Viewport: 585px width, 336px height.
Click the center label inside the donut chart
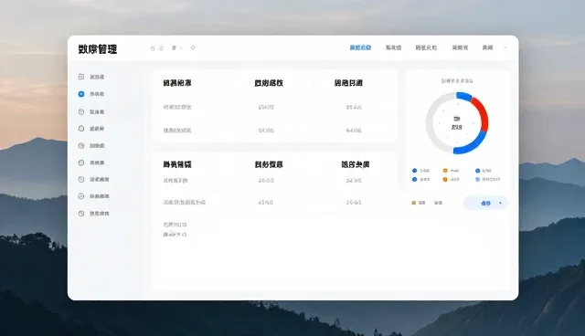457,123
